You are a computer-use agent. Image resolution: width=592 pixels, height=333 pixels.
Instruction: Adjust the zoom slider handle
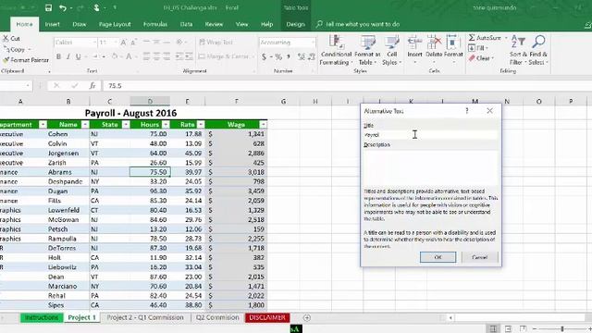[x=562, y=329]
